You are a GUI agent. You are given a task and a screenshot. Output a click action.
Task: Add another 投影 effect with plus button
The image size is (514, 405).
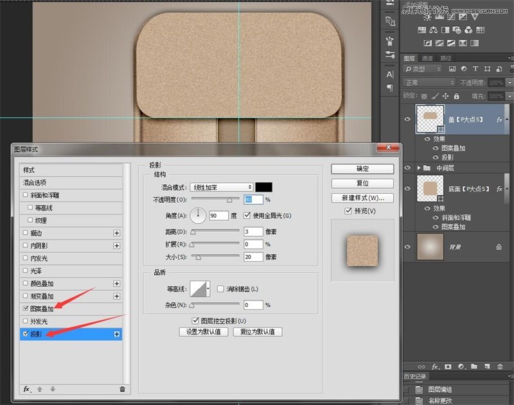[x=117, y=334]
